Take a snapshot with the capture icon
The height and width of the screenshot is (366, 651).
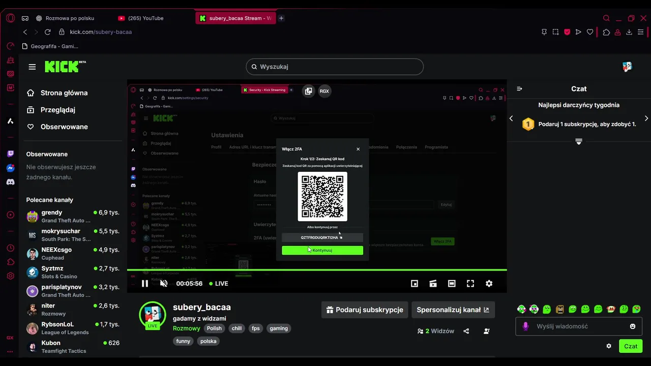[x=555, y=32]
